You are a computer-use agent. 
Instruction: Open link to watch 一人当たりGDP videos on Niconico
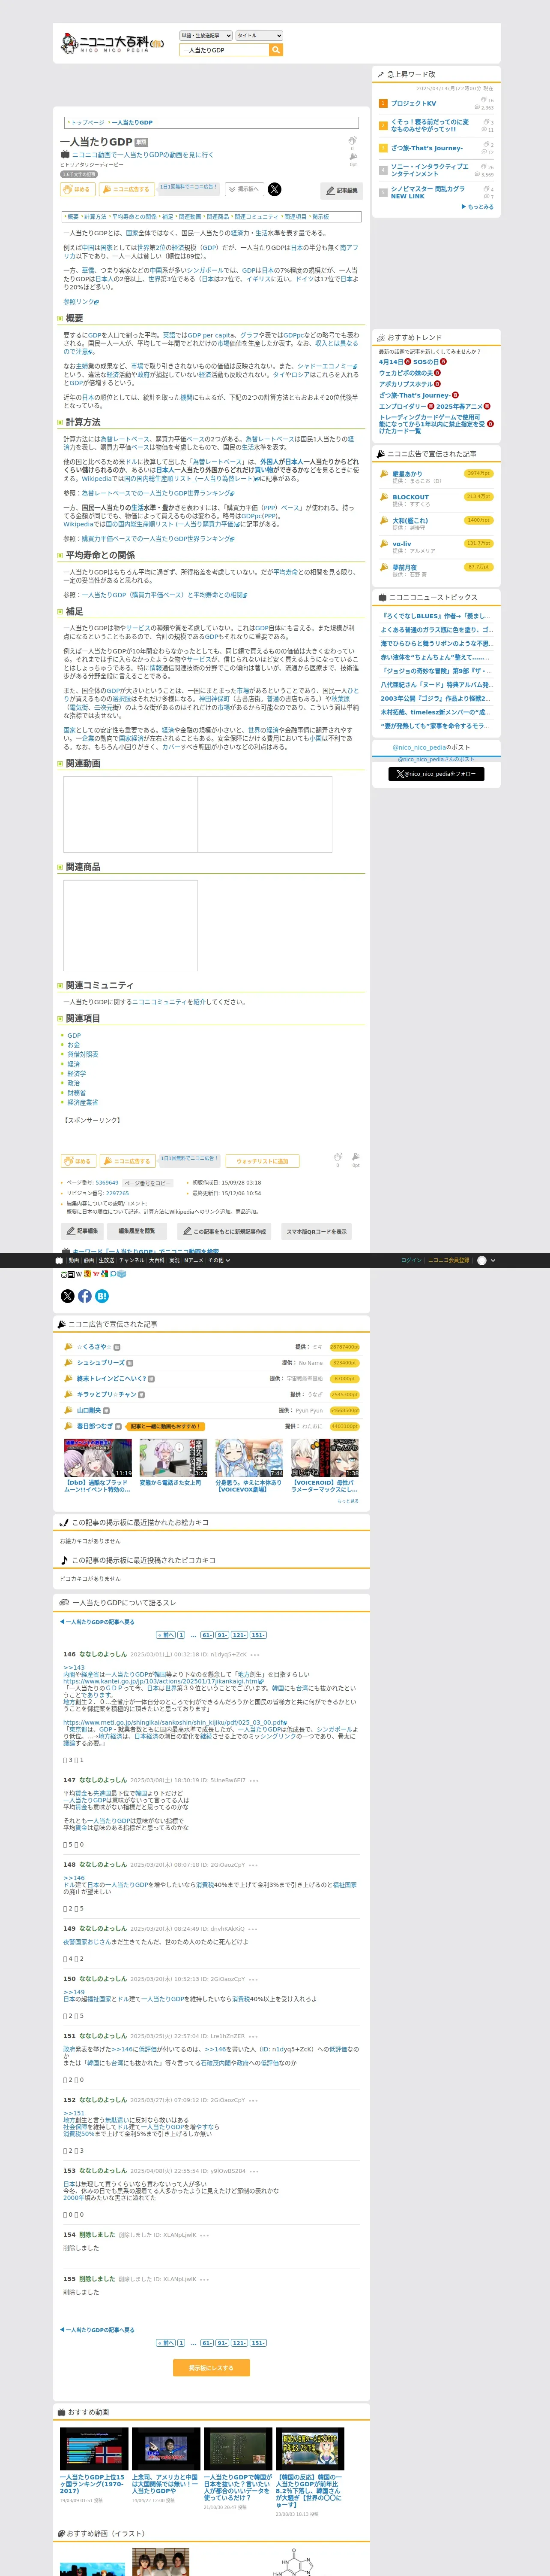[143, 155]
